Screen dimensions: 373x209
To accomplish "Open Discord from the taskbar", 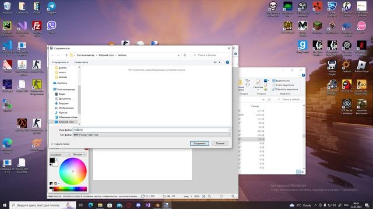I will [x=138, y=205].
